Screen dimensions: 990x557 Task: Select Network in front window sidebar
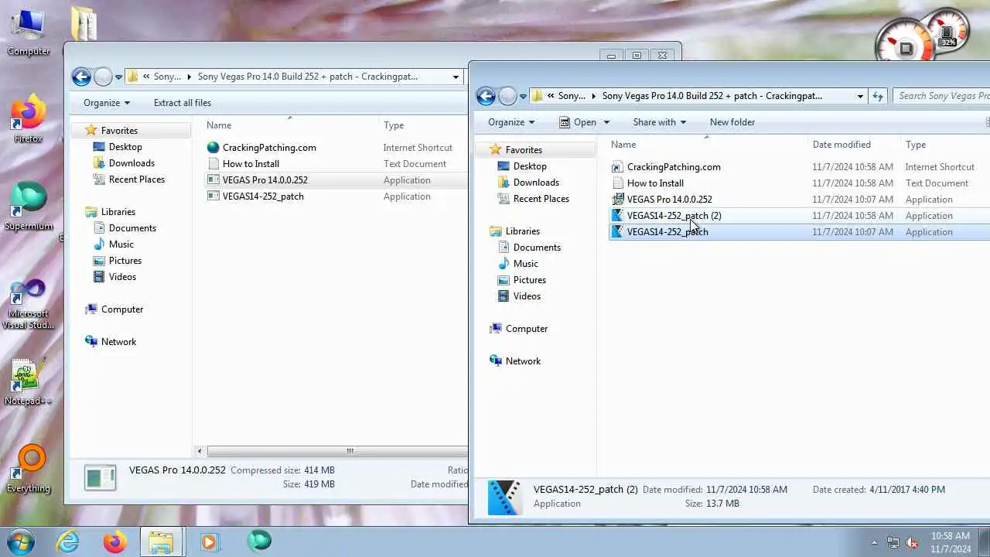tap(523, 361)
